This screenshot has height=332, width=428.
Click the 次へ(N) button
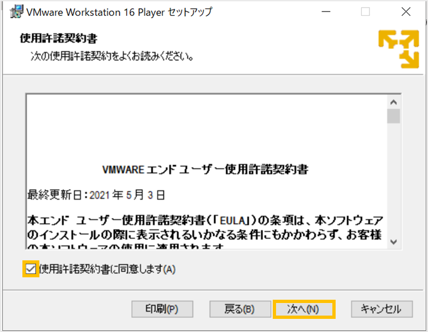point(304,309)
